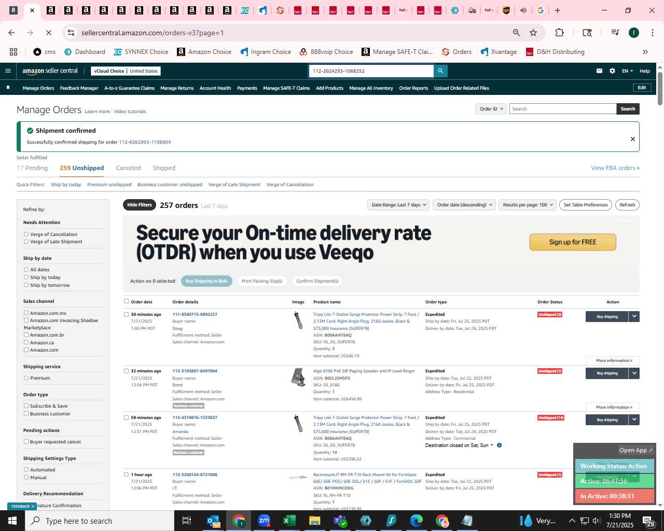
Task: Switch to the 17 Pending tab
Action: pyautogui.click(x=32, y=168)
